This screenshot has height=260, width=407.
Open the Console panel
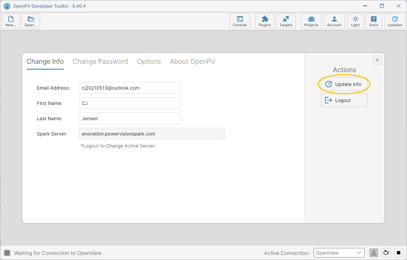240,21
